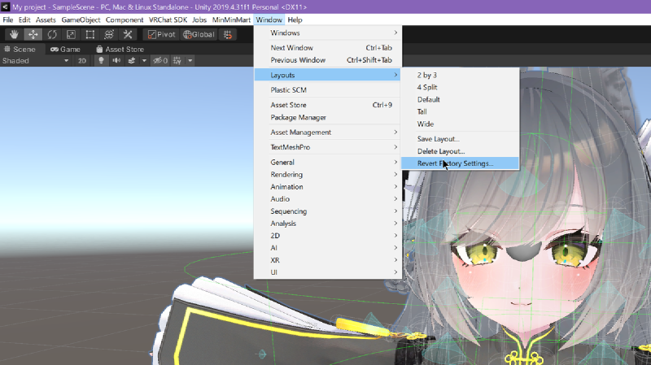Toggle the scene grid visibility icon
651x365 pixels.
coord(177,60)
